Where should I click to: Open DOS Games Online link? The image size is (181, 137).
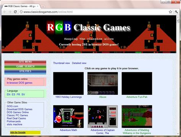click(18, 112)
